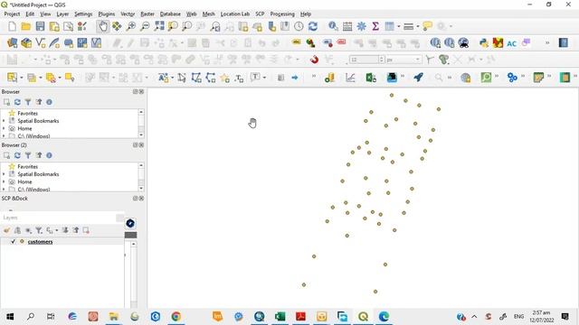Open the unit combo box next to spin field

click(403, 60)
